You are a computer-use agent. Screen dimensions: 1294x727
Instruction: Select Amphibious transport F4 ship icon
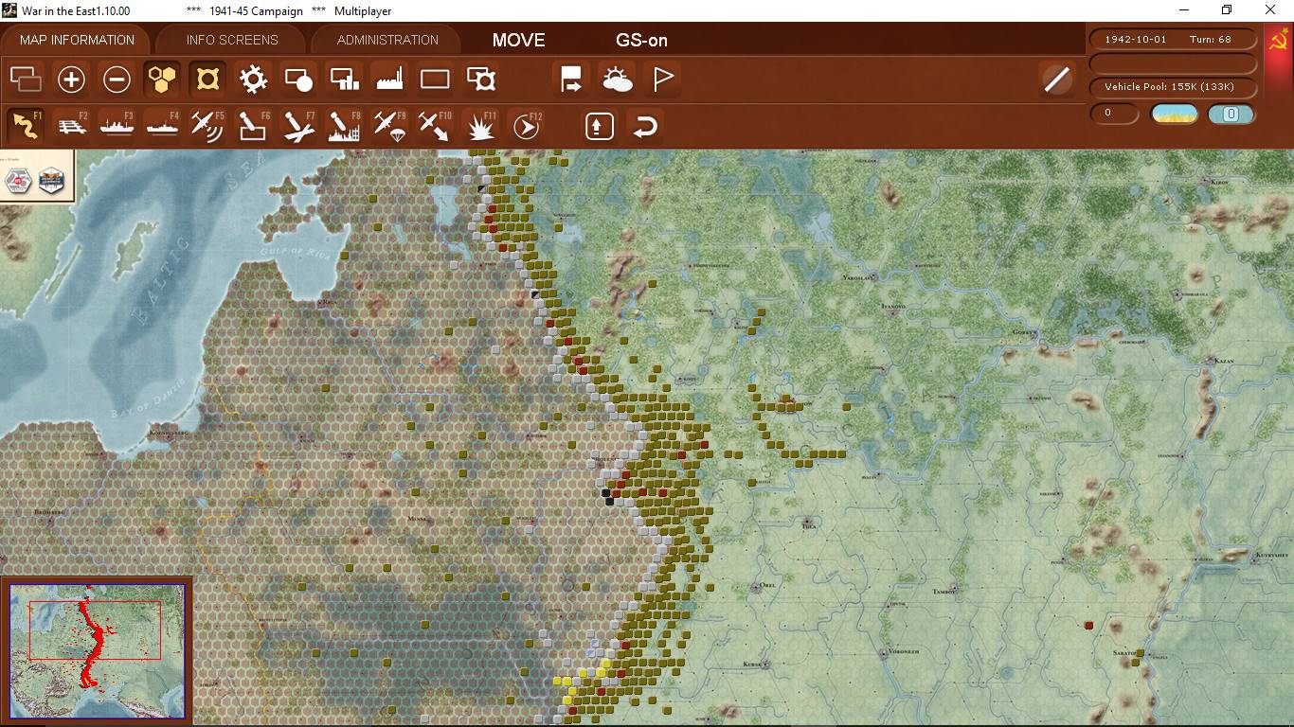[162, 125]
